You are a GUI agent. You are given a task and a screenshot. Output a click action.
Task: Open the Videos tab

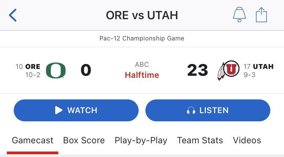point(247,140)
